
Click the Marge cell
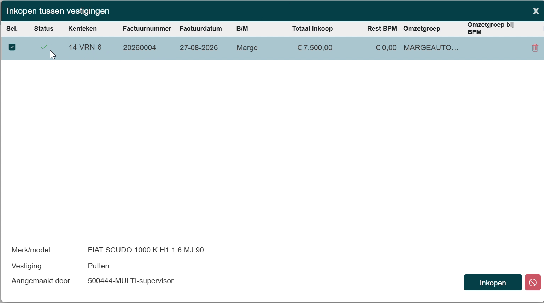[247, 48]
